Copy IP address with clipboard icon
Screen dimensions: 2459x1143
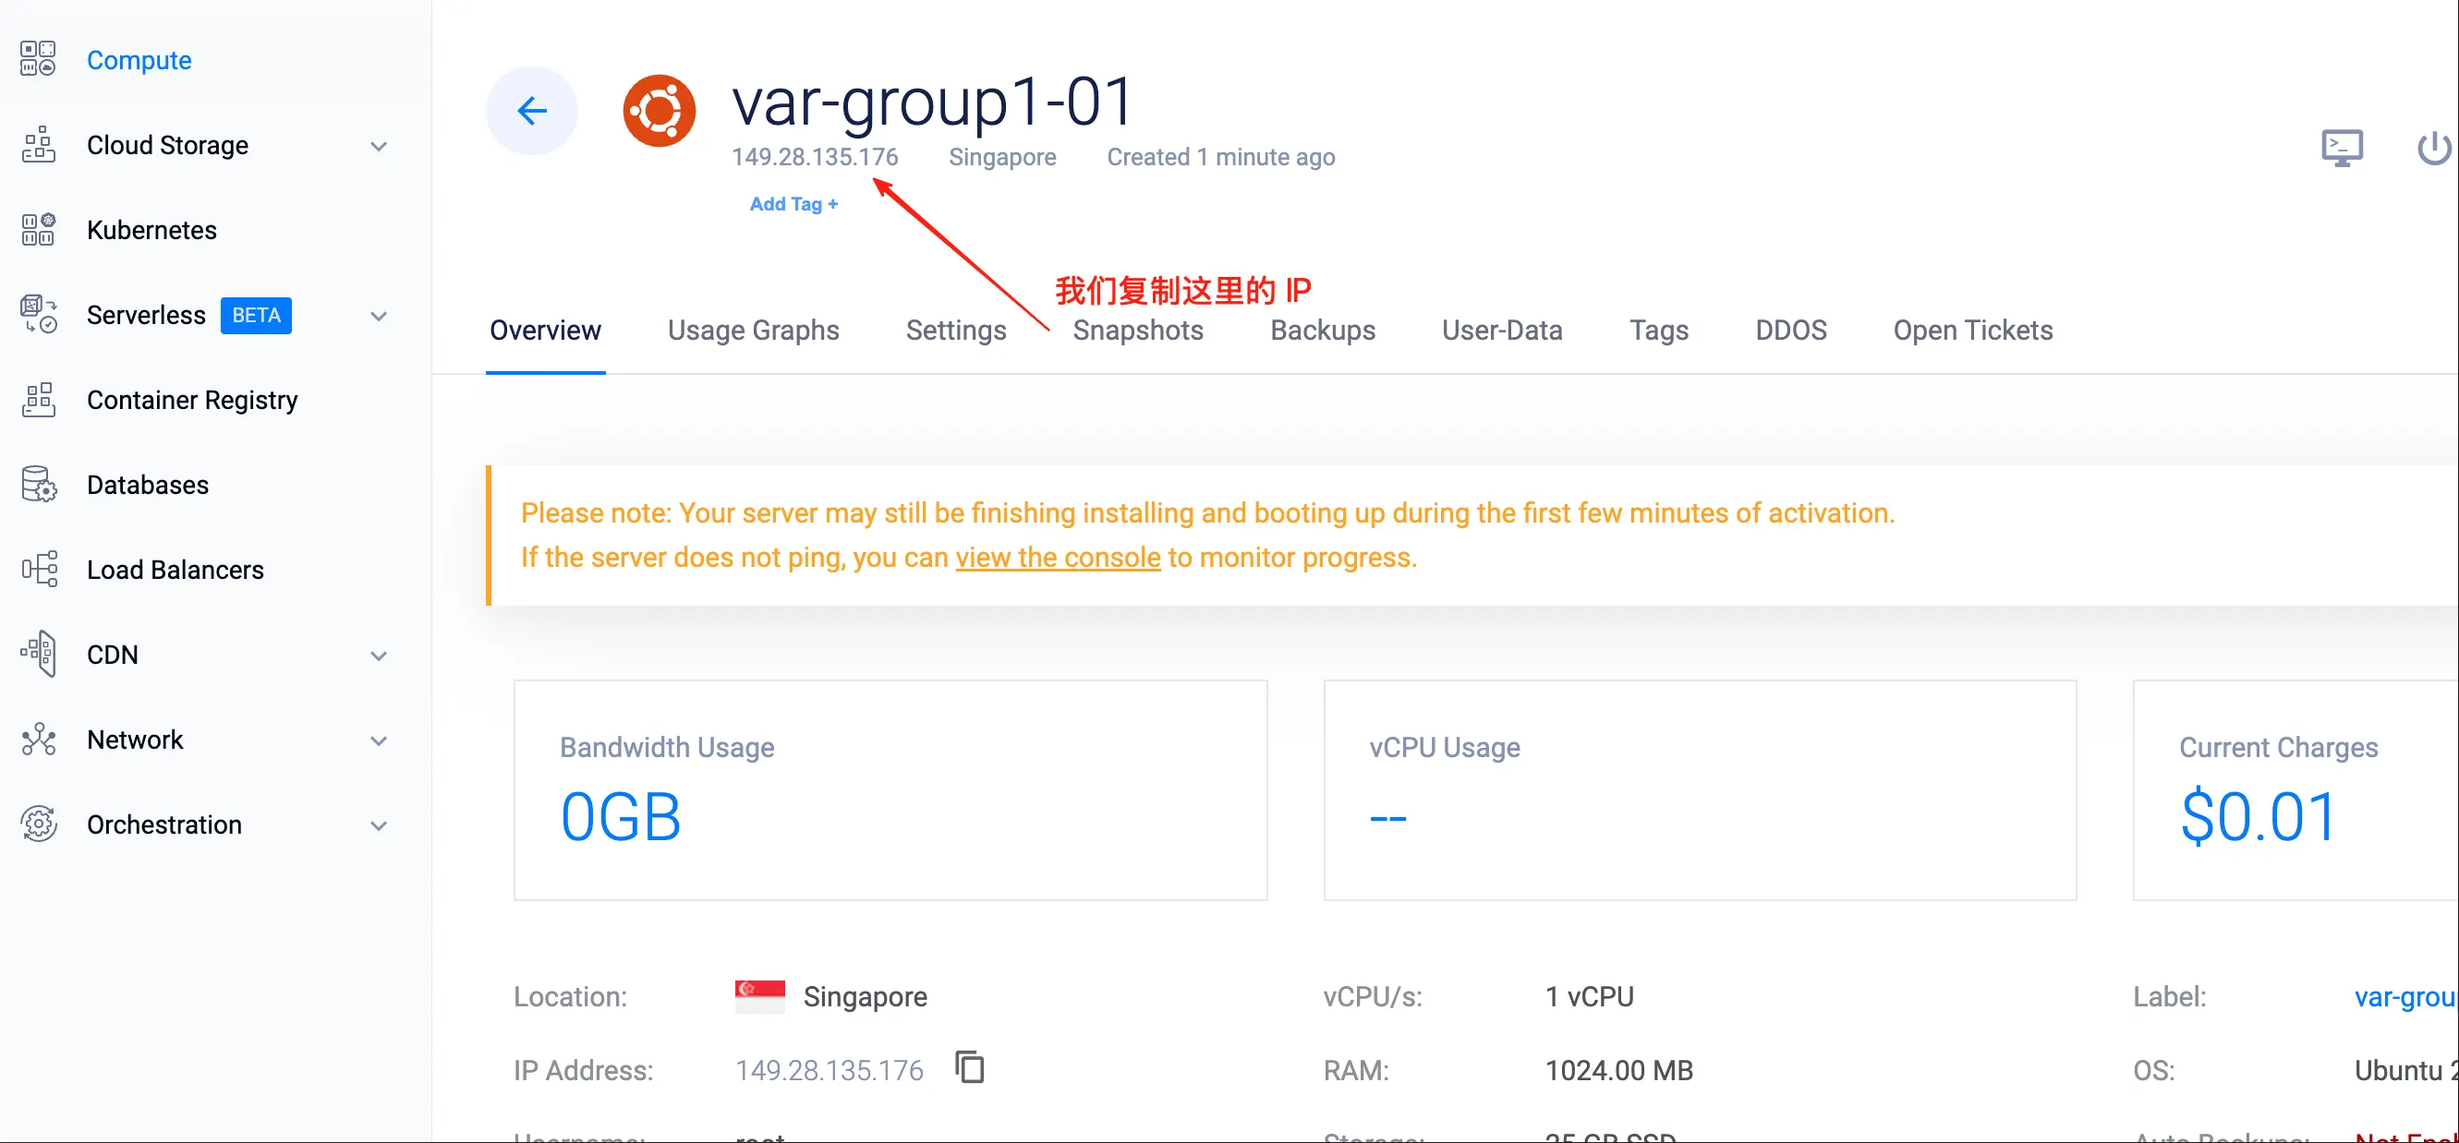(969, 1066)
